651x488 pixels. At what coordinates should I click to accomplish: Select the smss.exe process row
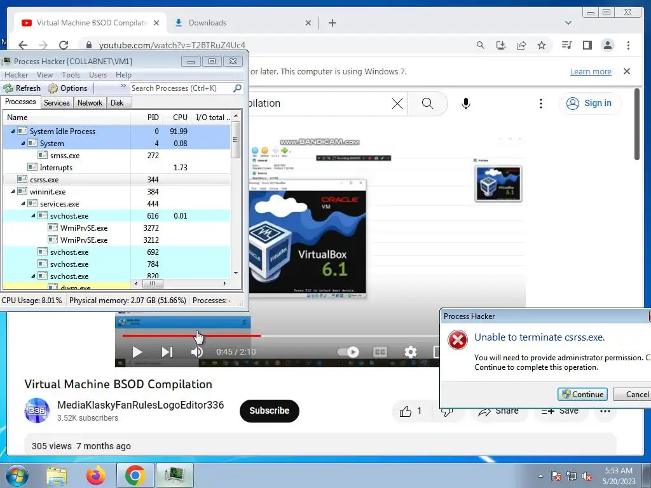(117, 155)
